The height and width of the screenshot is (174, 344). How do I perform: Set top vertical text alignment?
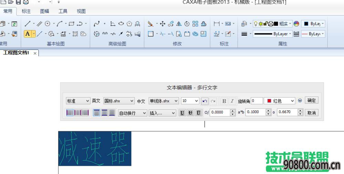tap(97, 113)
